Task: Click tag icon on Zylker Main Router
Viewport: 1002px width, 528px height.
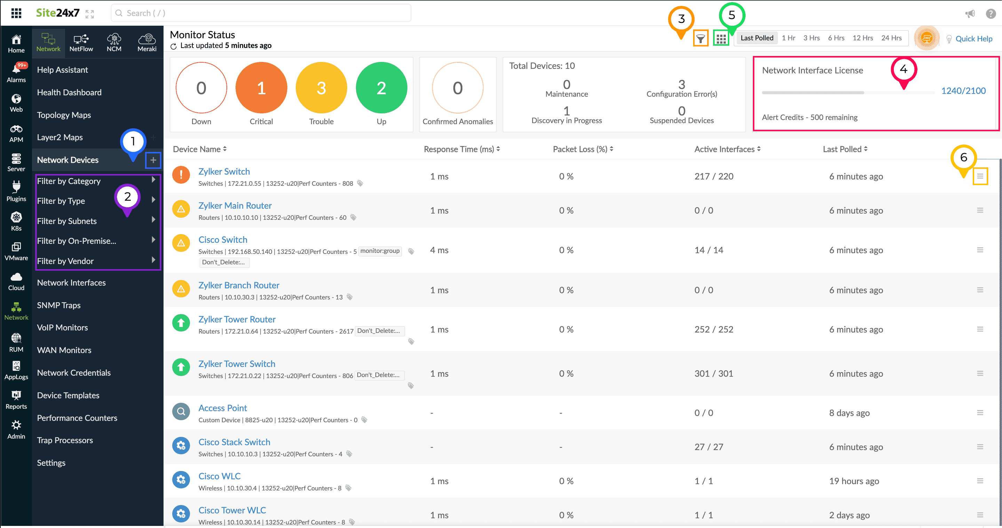Action: click(353, 217)
